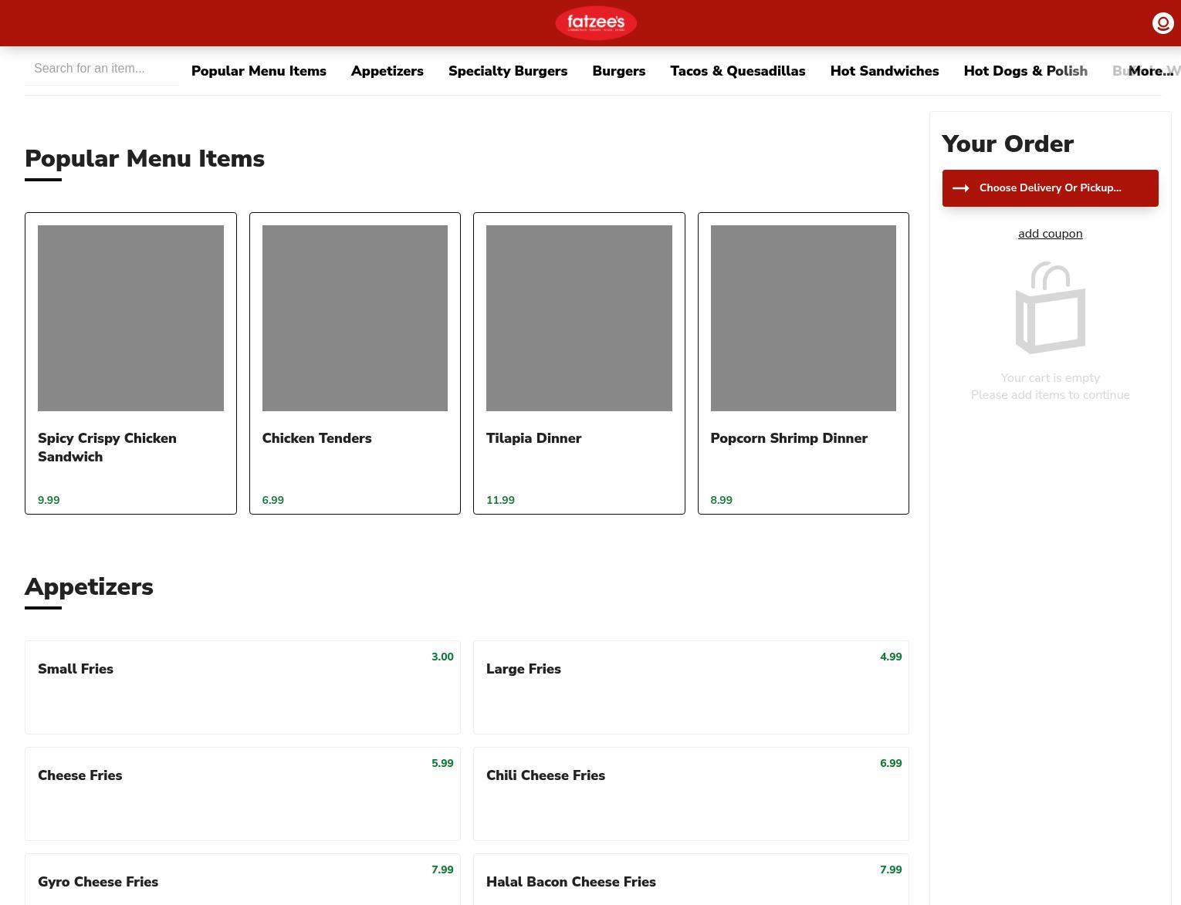Click the fatzee's logo
Screen dimensions: 1181x905
pos(595,23)
